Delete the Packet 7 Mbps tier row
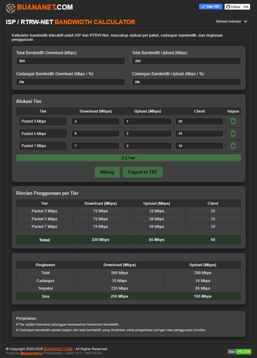 tap(233, 146)
